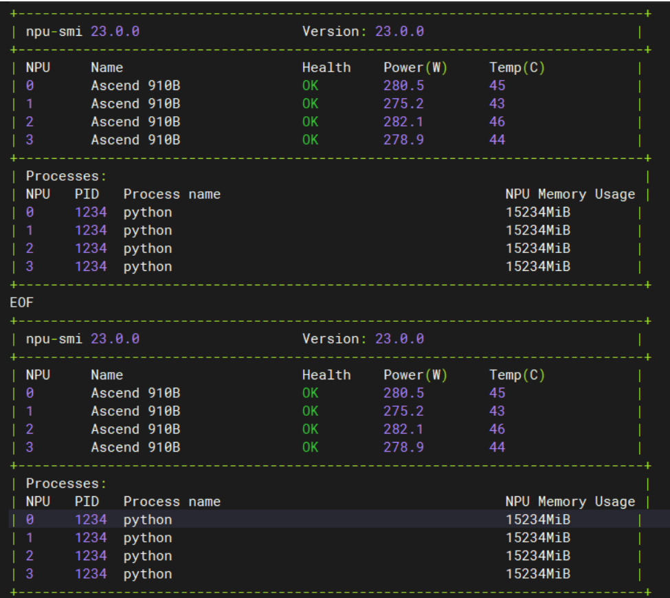The height and width of the screenshot is (598, 670).
Task: Select power value 278.9 in the first table
Action: pyautogui.click(x=403, y=140)
